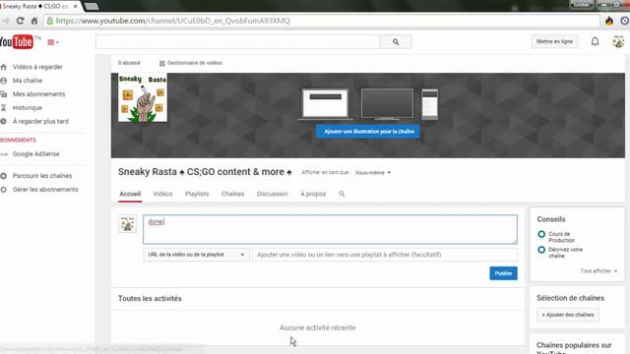Viewport: 630px width, 354px height.
Task: Open Historique in the sidebar
Action: (27, 108)
